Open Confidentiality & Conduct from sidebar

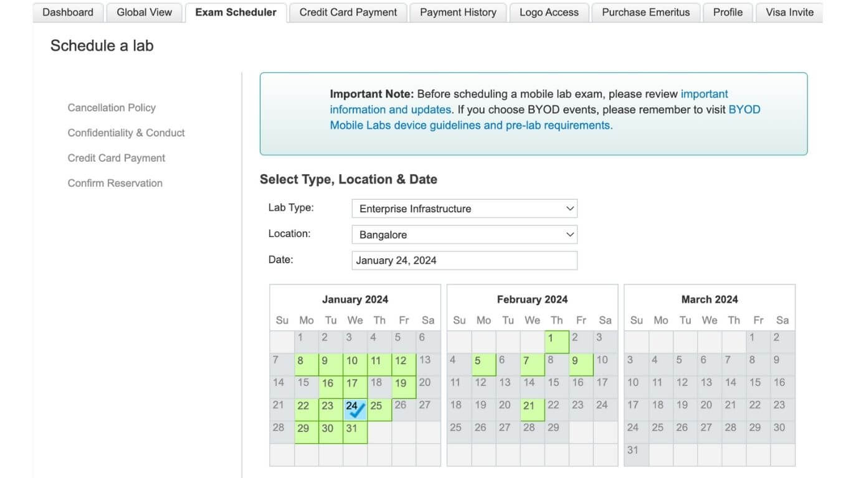126,133
